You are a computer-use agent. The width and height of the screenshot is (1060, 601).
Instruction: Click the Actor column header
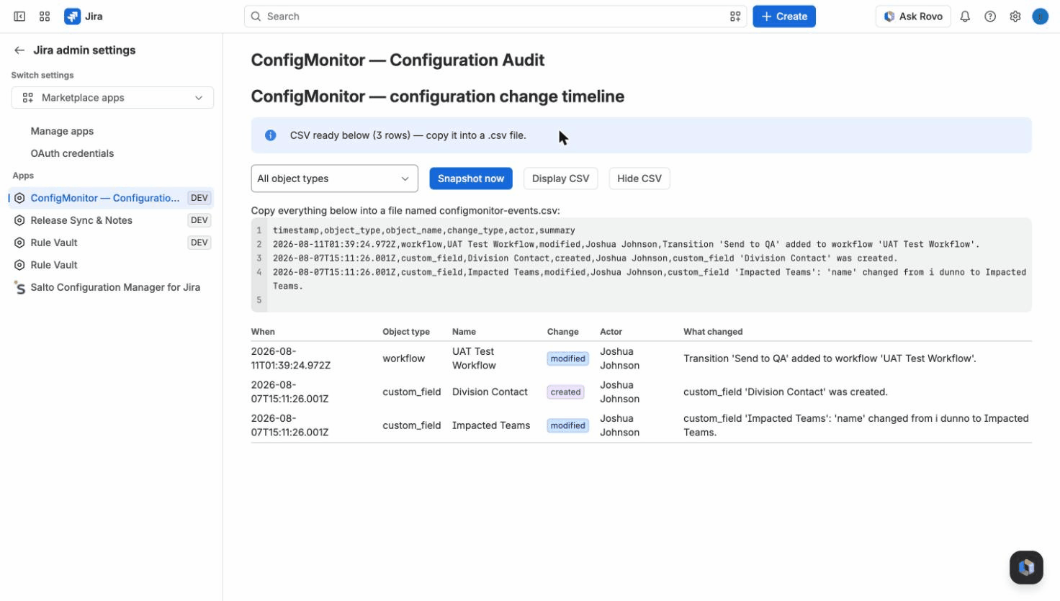[611, 332]
